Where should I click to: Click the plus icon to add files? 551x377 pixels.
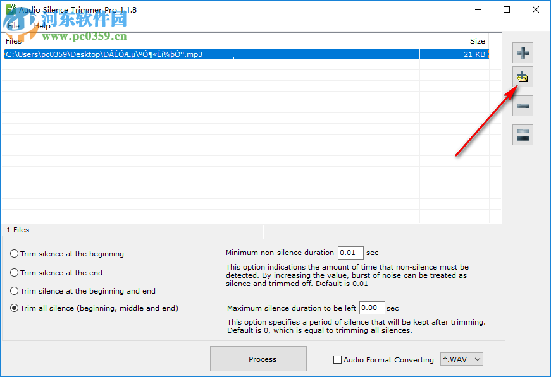523,53
